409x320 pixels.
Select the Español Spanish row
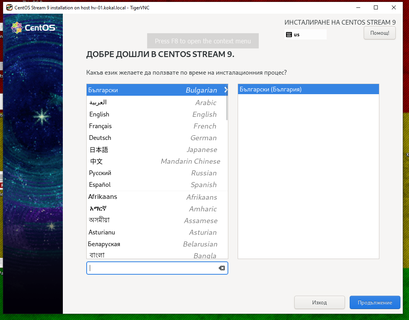[157, 185]
